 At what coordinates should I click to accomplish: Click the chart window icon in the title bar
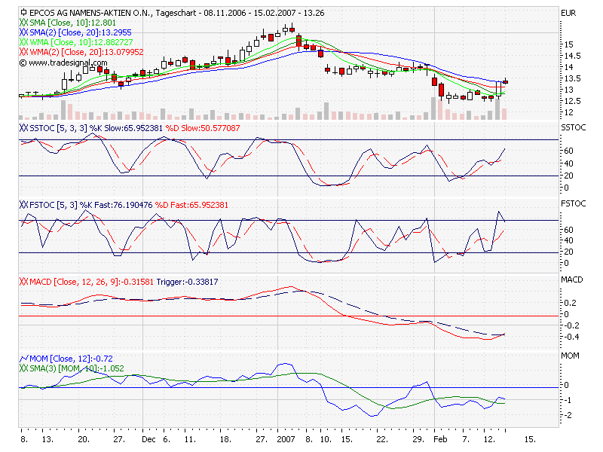pos(23,11)
